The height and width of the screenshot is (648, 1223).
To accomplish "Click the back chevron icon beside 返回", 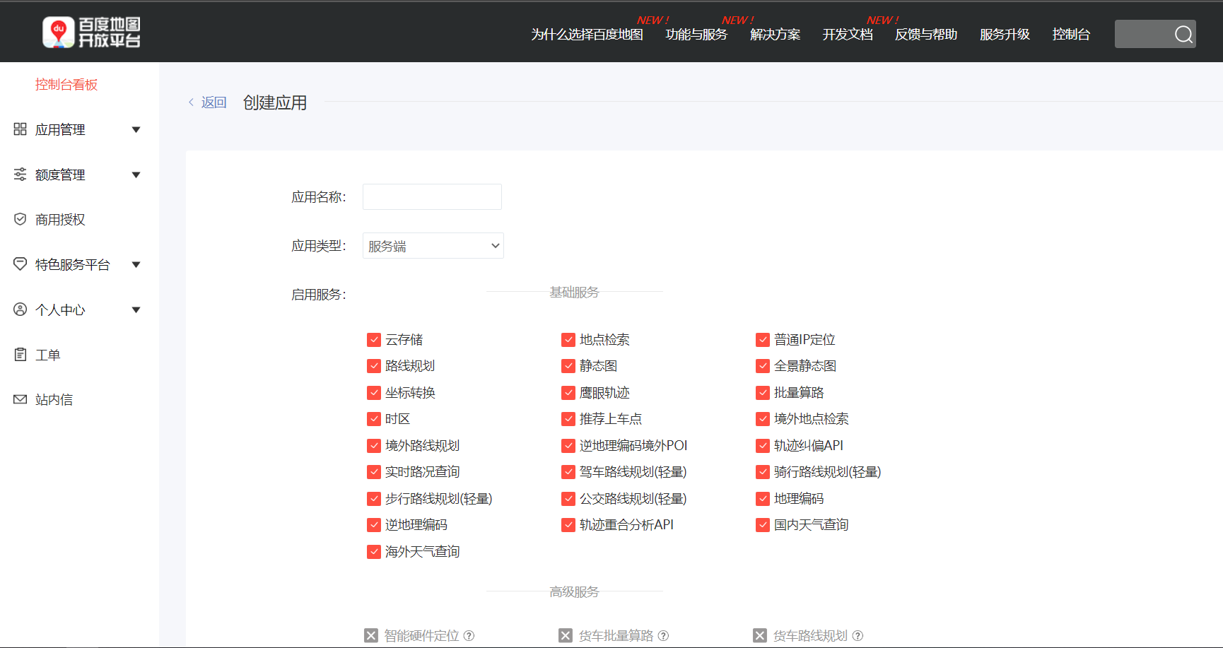I will tap(191, 102).
